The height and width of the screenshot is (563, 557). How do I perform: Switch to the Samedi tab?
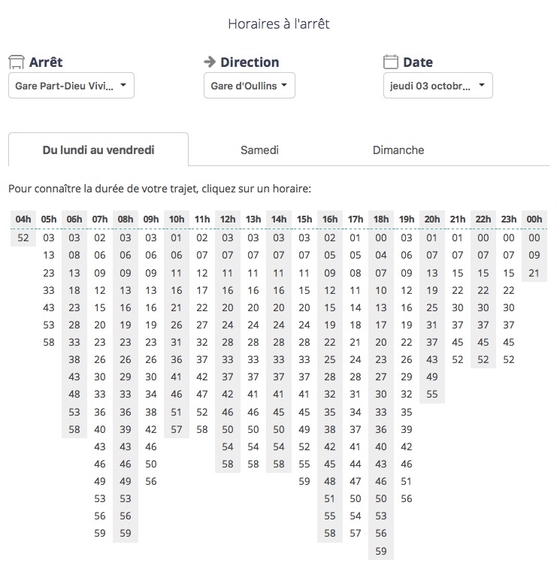point(259,150)
